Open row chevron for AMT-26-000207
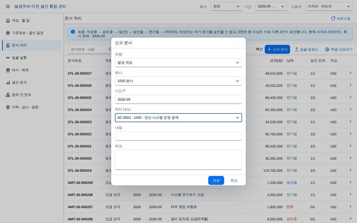 [351, 207]
